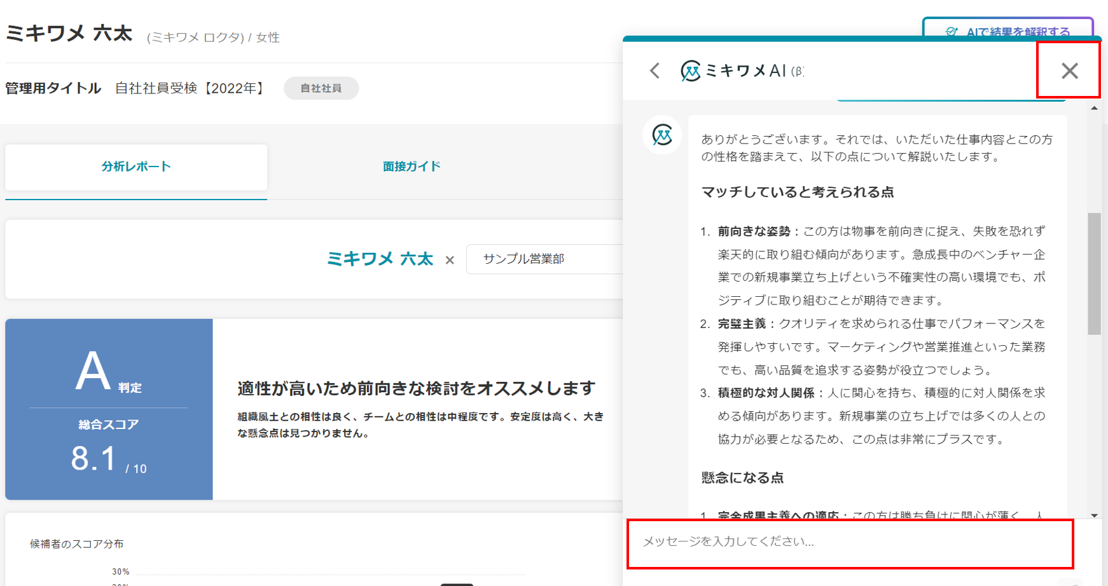Click the AI avatar beside the chat reply
Screen dimensions: 1108x586
click(662, 135)
